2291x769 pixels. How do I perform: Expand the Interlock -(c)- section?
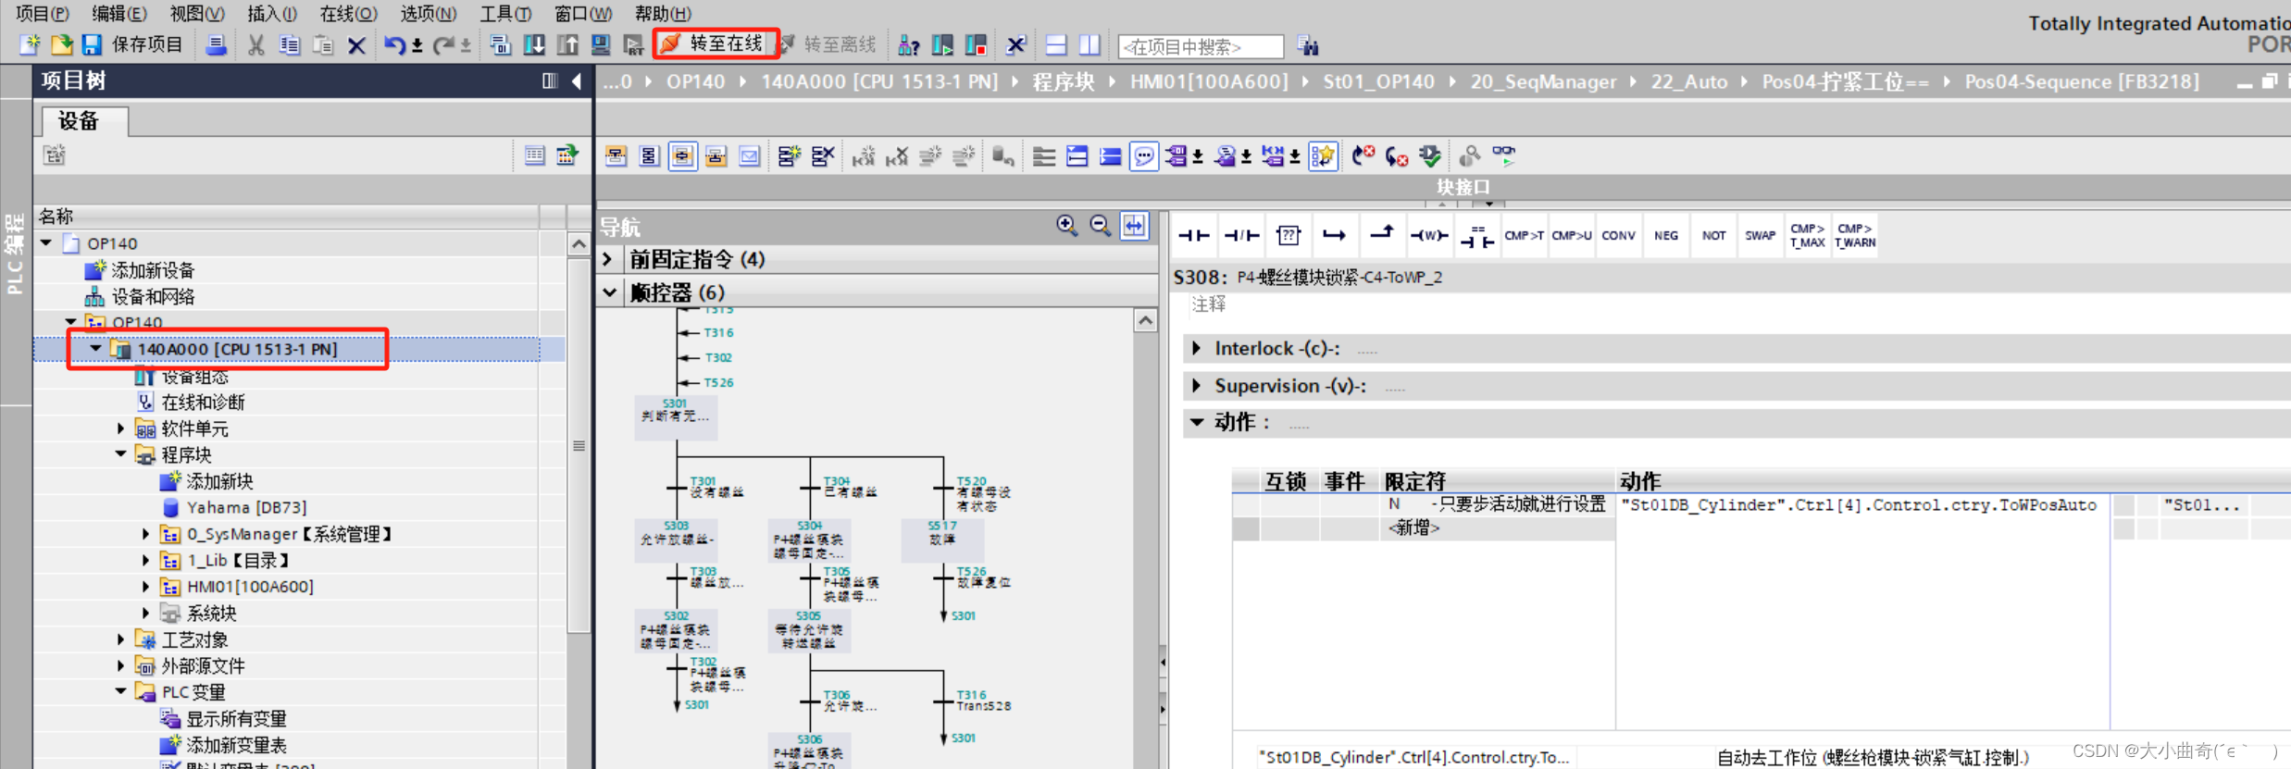1197,349
